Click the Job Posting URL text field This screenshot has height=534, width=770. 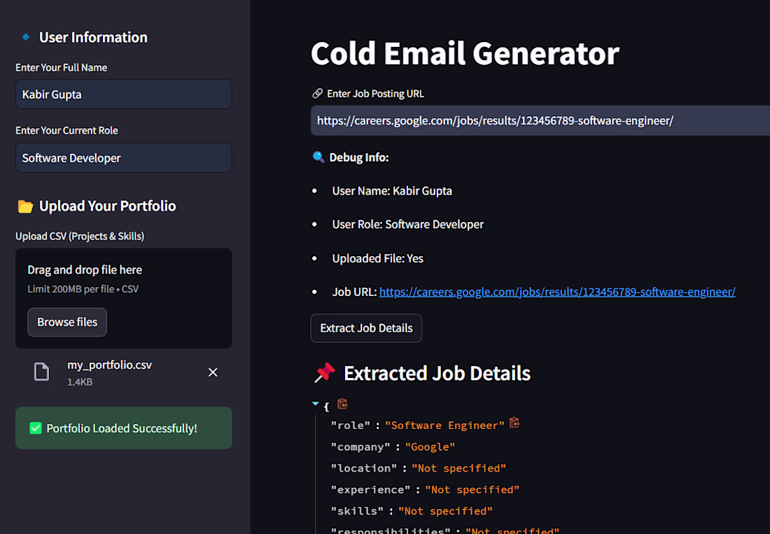[539, 121]
